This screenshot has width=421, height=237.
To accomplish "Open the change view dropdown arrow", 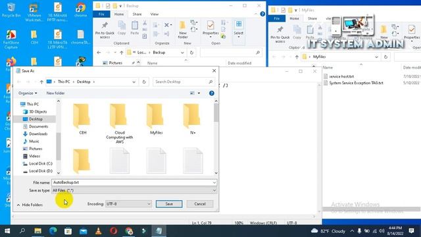I will tap(199, 93).
